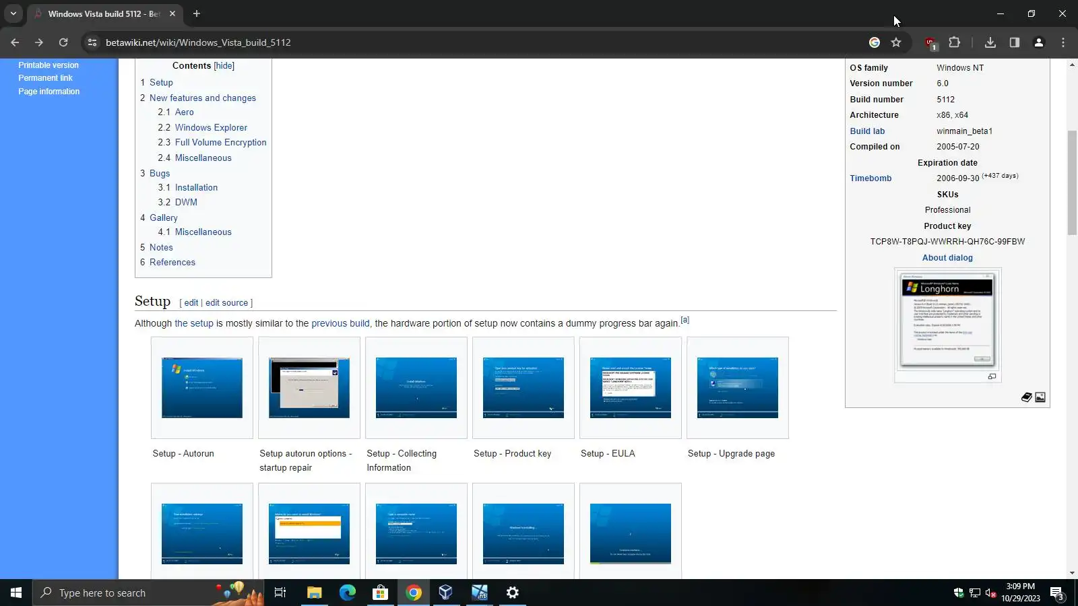Show the browser side panel
The image size is (1078, 606).
[1015, 42]
